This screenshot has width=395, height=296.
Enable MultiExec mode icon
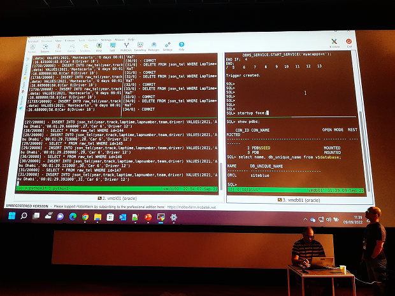[x=126, y=47]
